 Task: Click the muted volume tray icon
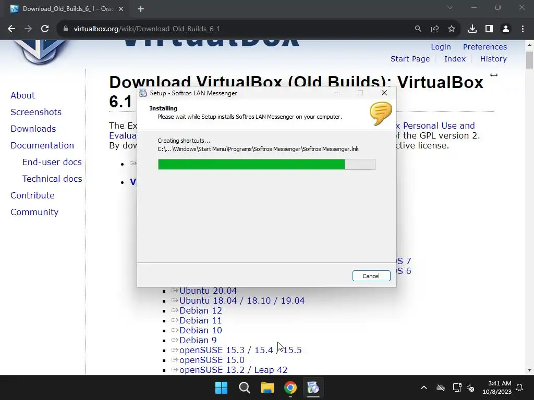(x=471, y=387)
